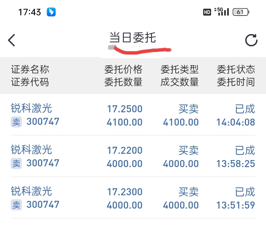Tap the 5G signal strength icon
This screenshot has width=266, height=226.
pos(222,12)
